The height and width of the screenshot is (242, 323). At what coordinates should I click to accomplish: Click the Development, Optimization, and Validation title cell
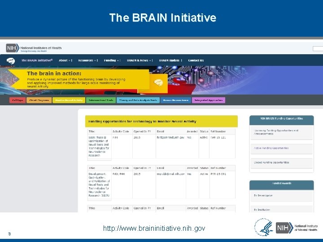pos(99,185)
